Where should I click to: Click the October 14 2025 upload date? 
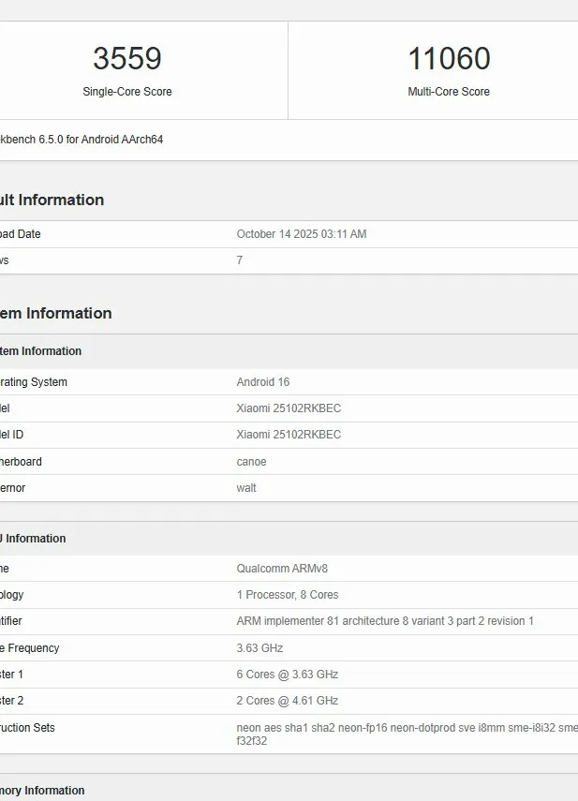[302, 234]
